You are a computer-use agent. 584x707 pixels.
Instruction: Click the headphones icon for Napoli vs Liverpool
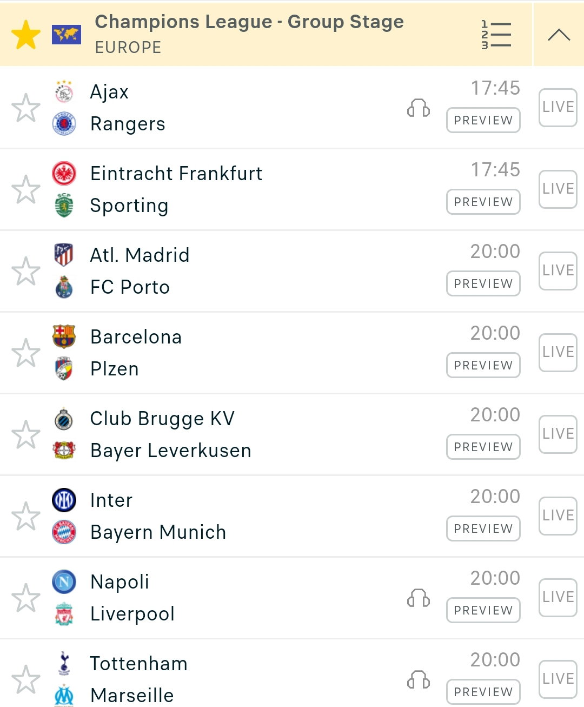coord(418,598)
